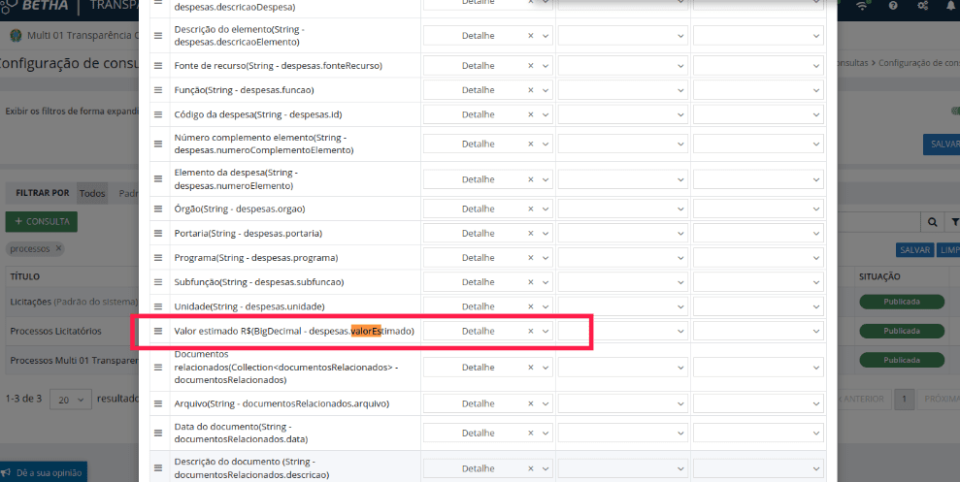Screen dimensions: 960x482
Task: Remove Detalhe value from Valor estimado row
Action: click(x=530, y=331)
